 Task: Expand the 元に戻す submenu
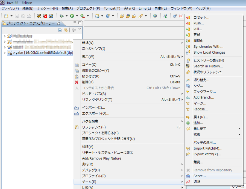pyautogui.click(x=214, y=129)
